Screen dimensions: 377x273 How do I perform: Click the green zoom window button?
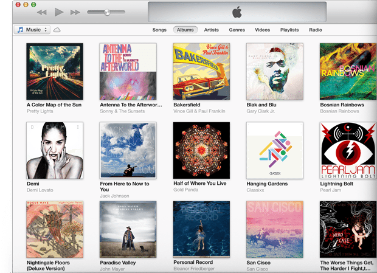click(33, 4)
